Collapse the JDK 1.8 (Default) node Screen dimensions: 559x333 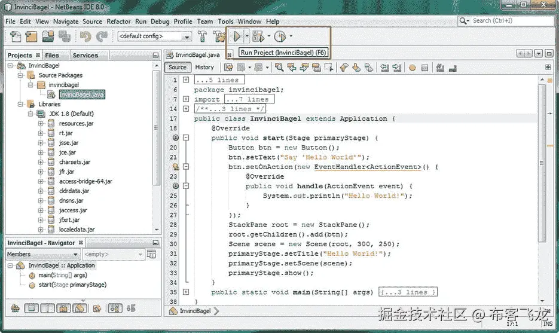30,114
